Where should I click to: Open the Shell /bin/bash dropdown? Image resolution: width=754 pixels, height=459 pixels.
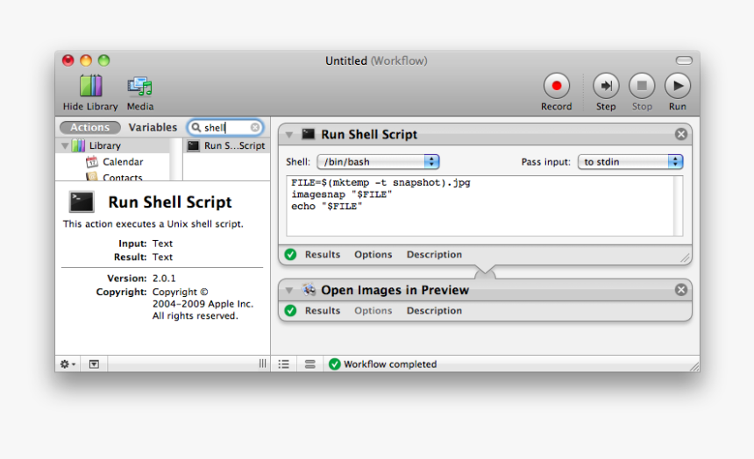[378, 162]
